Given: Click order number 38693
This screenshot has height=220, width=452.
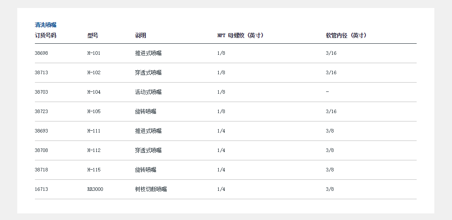Looking at the screenshot, I should [x=42, y=131].
